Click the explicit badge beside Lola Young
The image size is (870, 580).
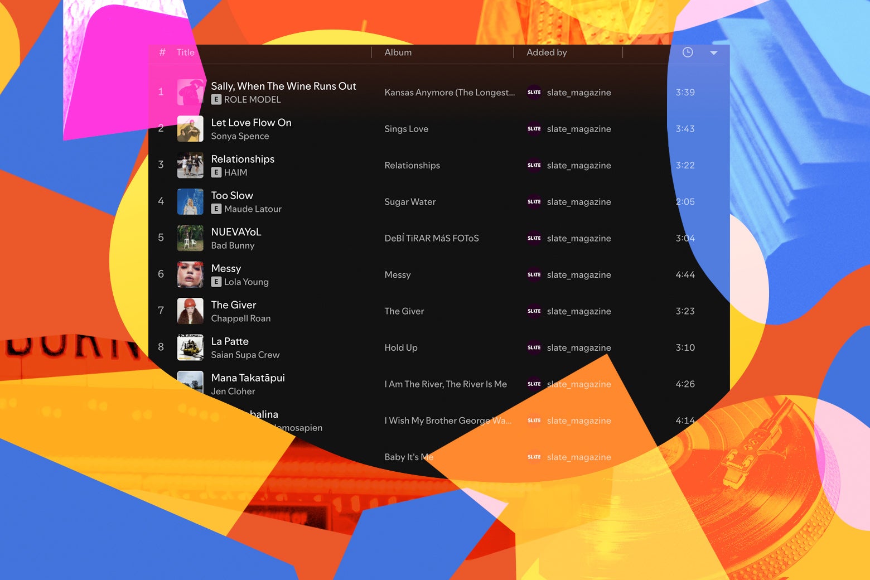[216, 282]
